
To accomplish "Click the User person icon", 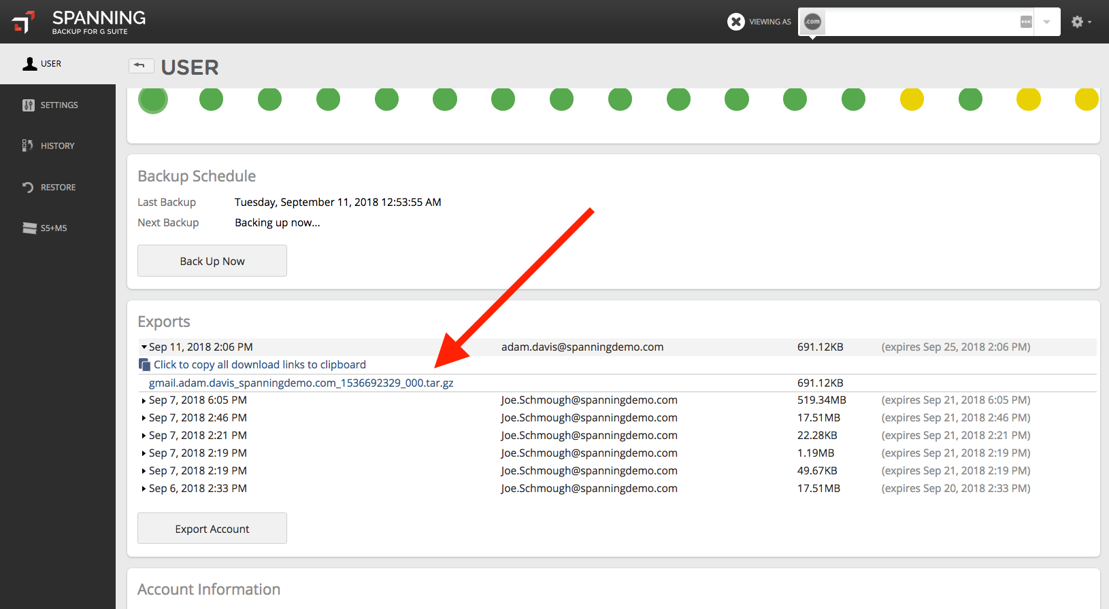I will 30,64.
